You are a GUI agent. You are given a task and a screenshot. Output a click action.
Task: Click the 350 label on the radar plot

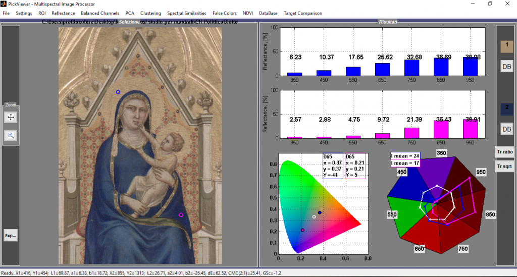pyautogui.click(x=441, y=153)
